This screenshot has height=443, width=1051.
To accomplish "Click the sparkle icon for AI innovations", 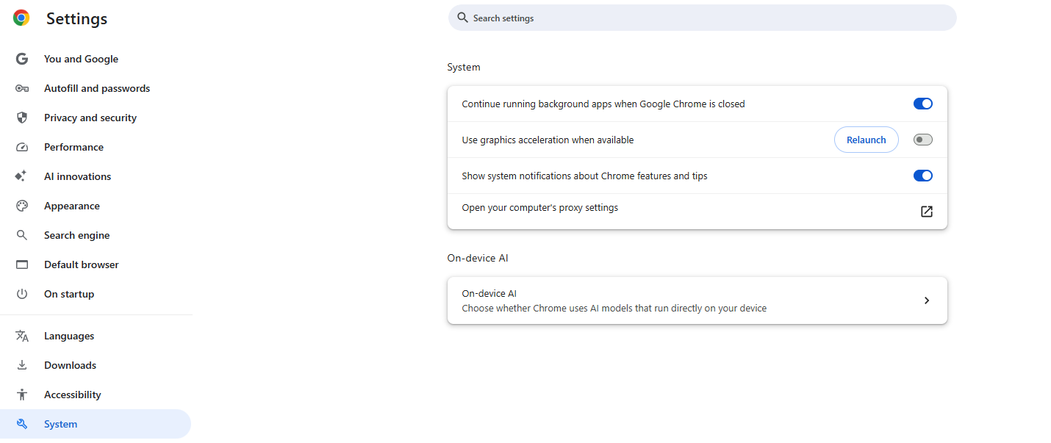I will coord(21,176).
